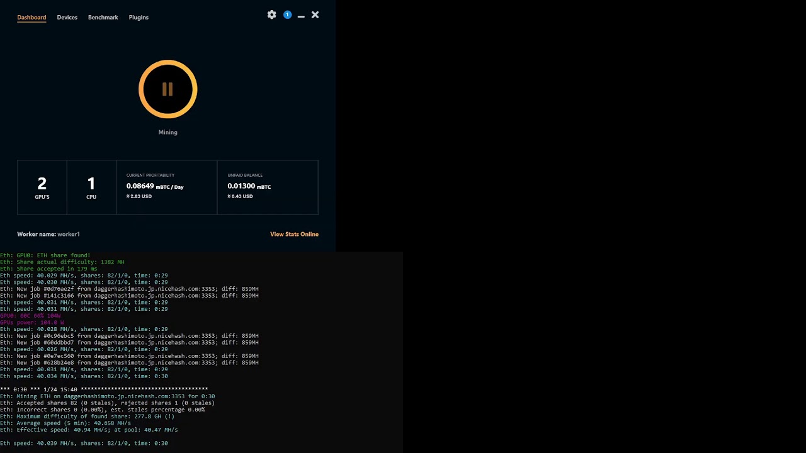
Task: Click the CURRENT PROFITABILITY heading
Action: pyautogui.click(x=150, y=175)
